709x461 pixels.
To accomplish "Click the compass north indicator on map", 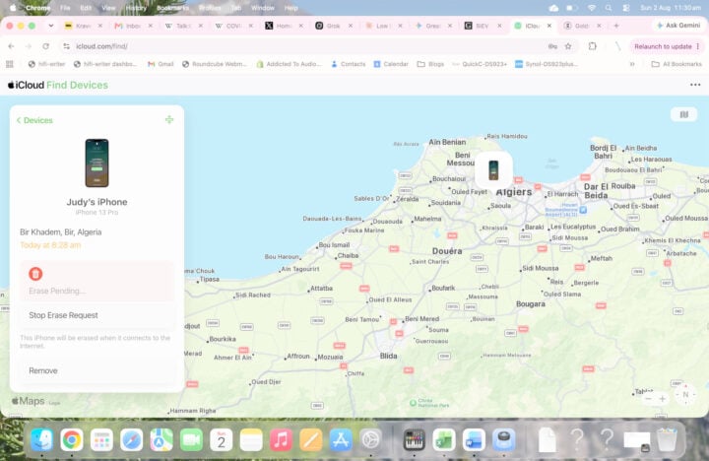I will (x=685, y=394).
